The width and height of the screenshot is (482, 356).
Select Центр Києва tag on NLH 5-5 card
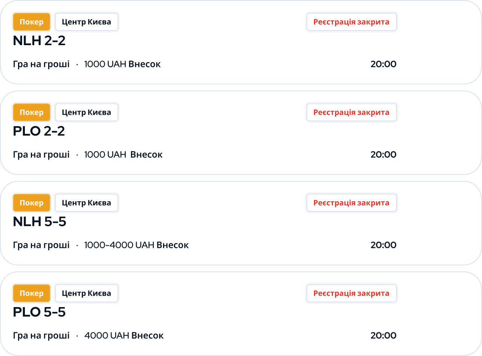click(x=87, y=203)
